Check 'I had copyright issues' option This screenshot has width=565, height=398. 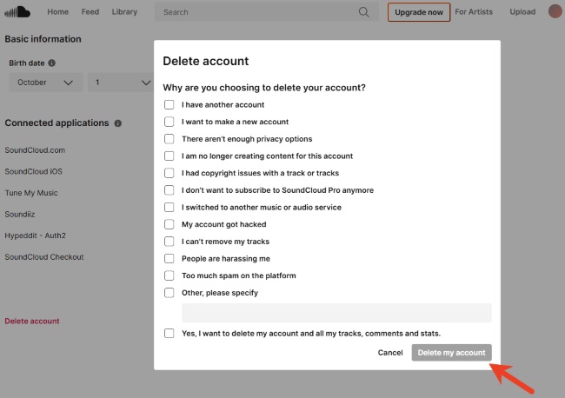click(169, 173)
